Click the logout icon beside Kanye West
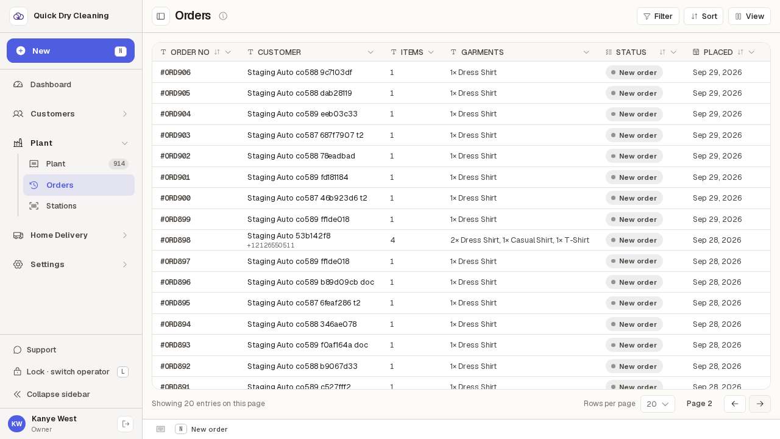The height and width of the screenshot is (439, 780). tap(126, 424)
